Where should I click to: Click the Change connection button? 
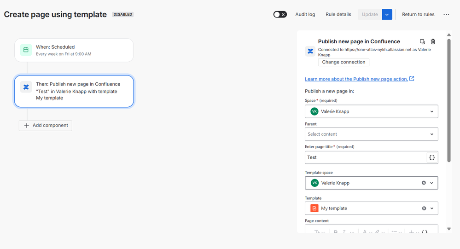[344, 62]
